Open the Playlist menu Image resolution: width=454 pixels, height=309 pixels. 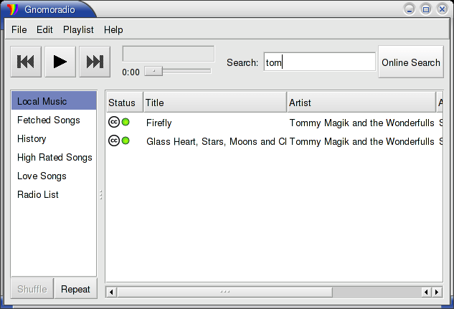pos(78,29)
